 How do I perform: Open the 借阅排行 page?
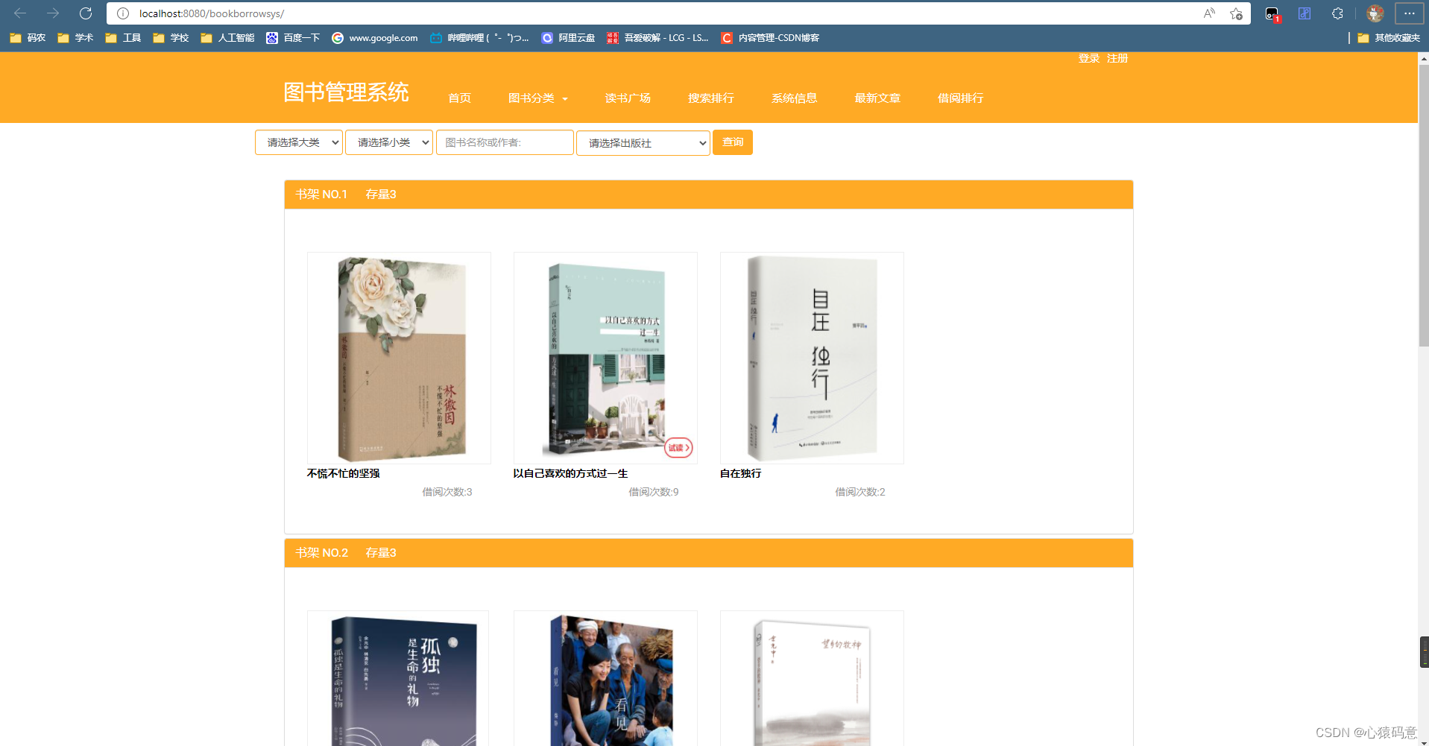coord(960,98)
